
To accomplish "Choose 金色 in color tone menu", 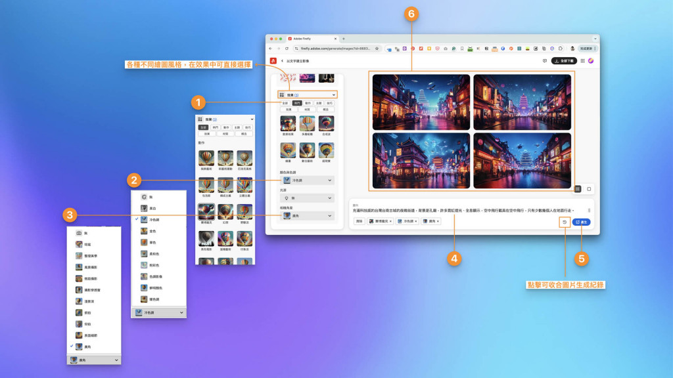I will (158, 231).
